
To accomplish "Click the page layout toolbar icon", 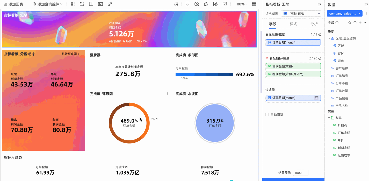I will (x=254, y=4).
